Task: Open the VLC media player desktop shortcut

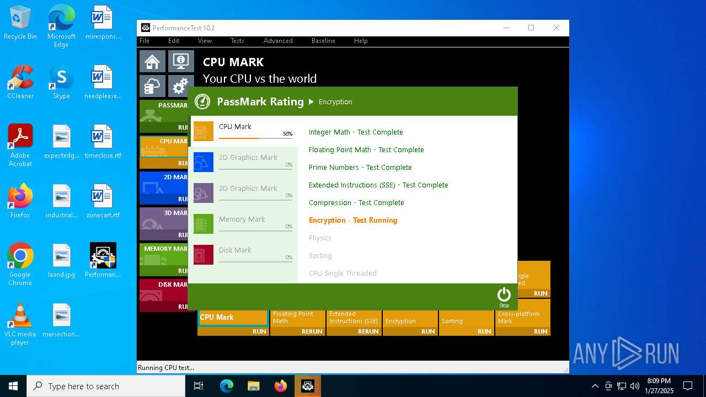Action: coord(20,324)
